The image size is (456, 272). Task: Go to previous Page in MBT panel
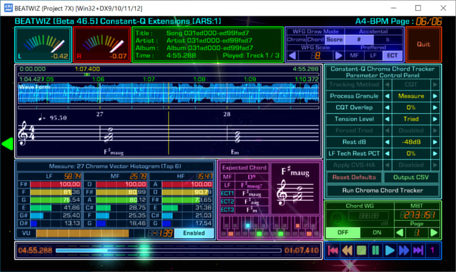click(400, 233)
